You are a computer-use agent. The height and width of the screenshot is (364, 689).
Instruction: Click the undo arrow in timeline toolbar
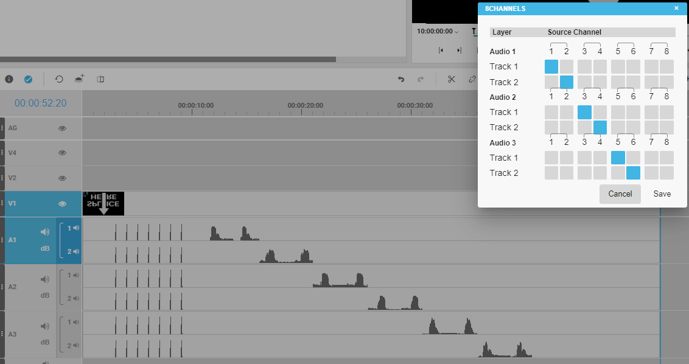pyautogui.click(x=401, y=79)
